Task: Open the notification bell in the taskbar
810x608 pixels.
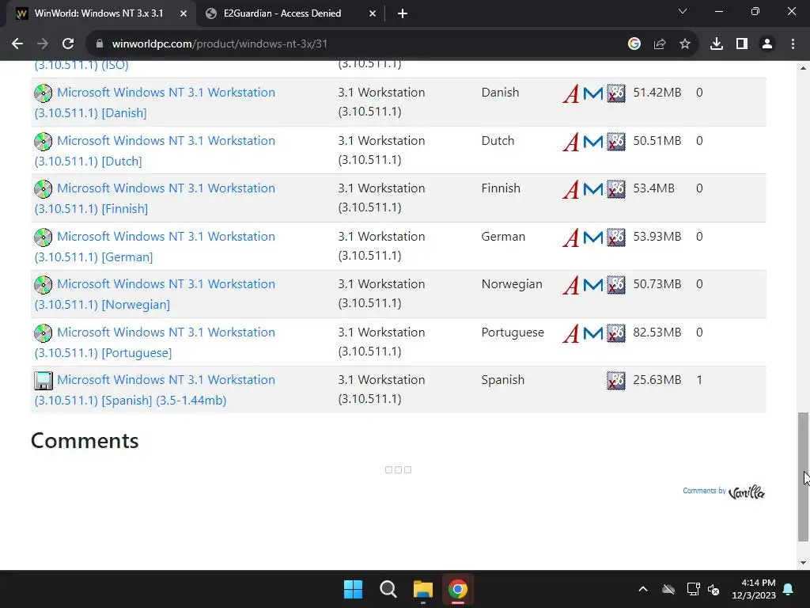Action: (x=789, y=589)
